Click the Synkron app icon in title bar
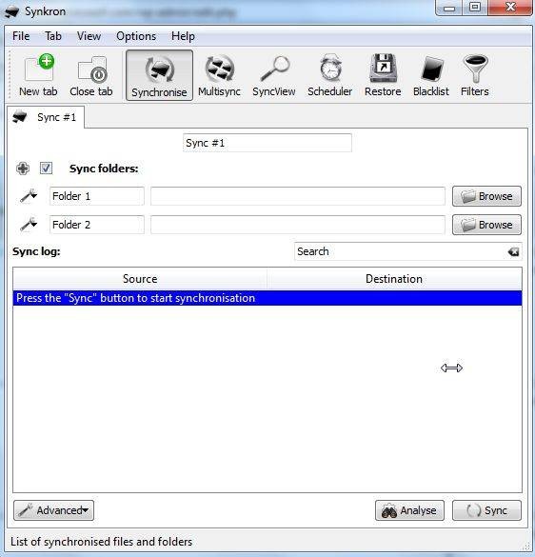The image size is (535, 557). 12,11
